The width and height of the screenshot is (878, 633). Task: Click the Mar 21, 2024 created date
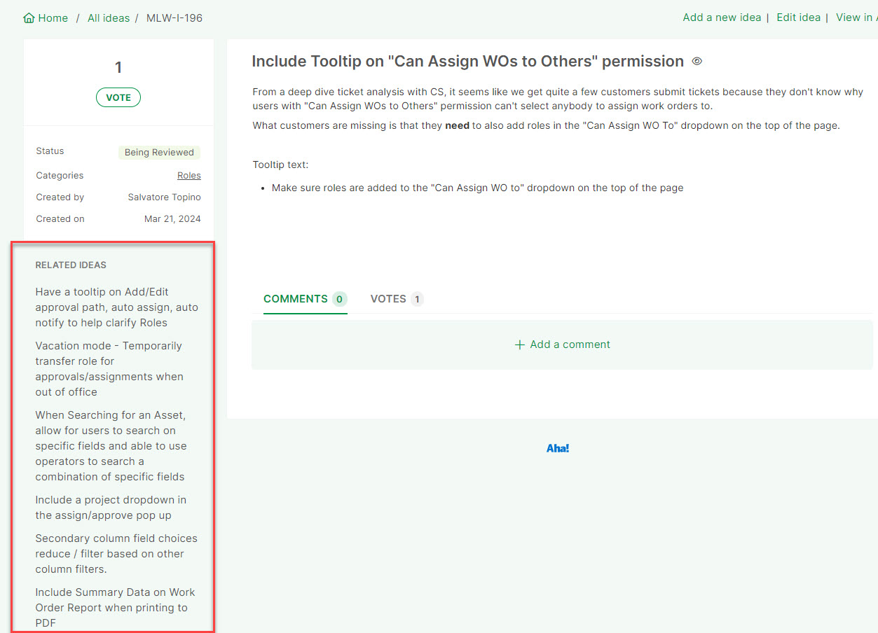point(172,219)
